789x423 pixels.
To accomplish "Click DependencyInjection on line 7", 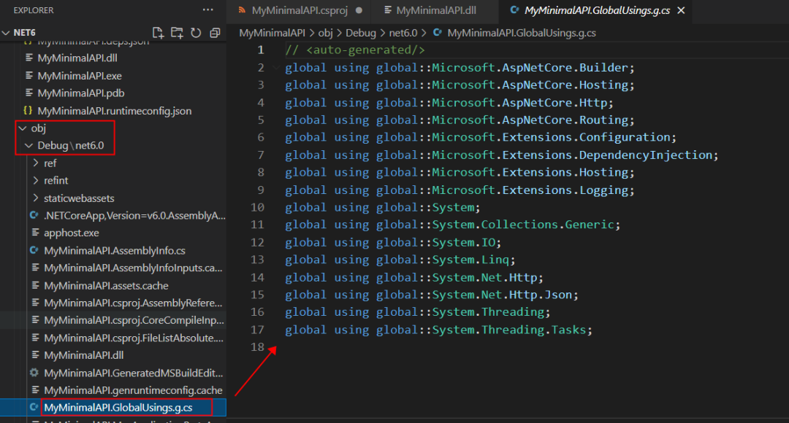I will pyautogui.click(x=646, y=155).
